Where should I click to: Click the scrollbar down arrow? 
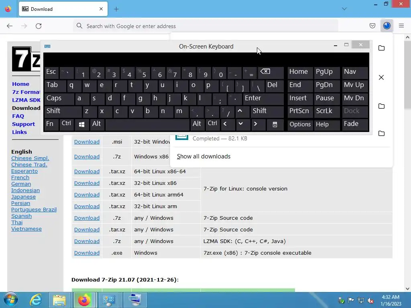(407, 289)
